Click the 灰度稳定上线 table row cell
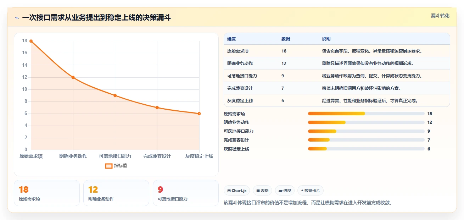This screenshot has height=220, width=464. tap(240, 101)
